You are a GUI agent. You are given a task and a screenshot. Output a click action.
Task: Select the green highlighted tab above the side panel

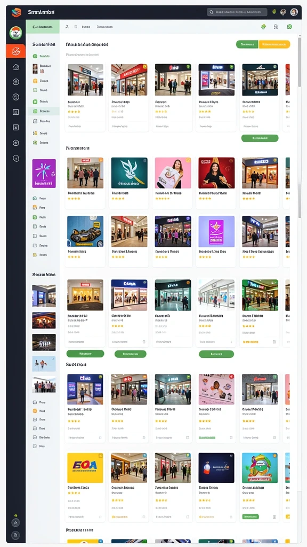[x=43, y=27]
